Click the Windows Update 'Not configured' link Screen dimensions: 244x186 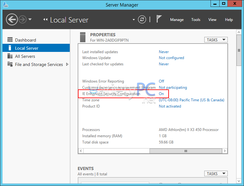pyautogui.click(x=171, y=58)
